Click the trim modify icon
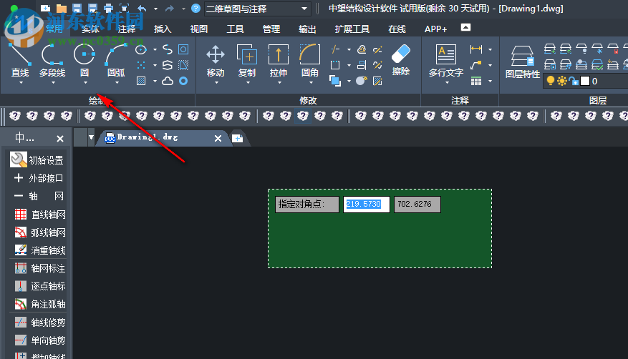The width and height of the screenshot is (628, 359). [335, 49]
